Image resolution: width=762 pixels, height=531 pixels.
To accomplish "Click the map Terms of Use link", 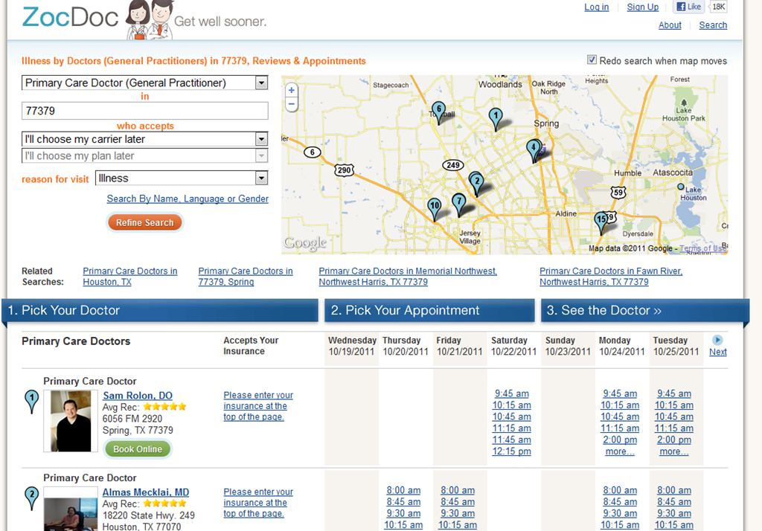I will click(x=703, y=248).
